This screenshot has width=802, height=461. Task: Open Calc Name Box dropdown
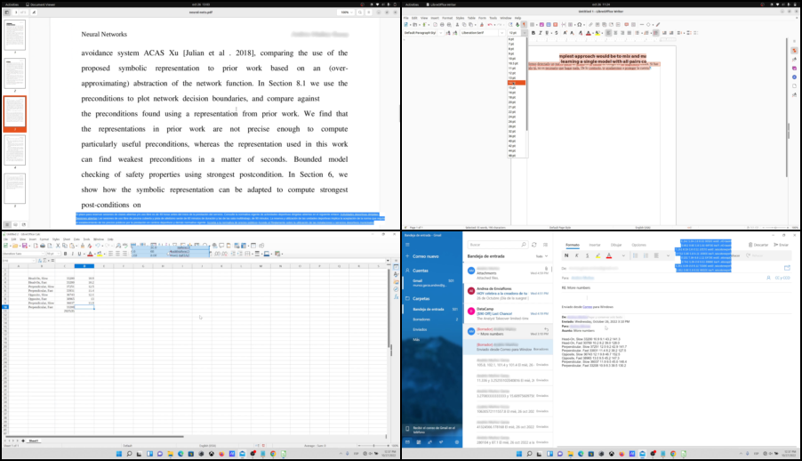tap(34, 261)
